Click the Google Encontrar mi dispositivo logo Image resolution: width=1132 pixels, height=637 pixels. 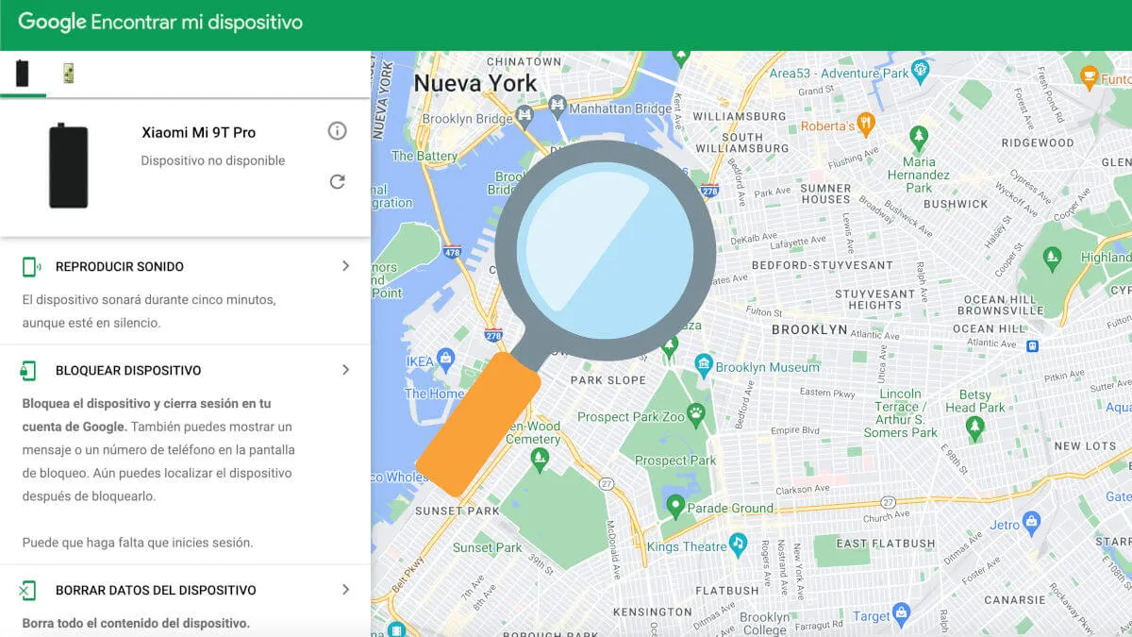point(160,23)
